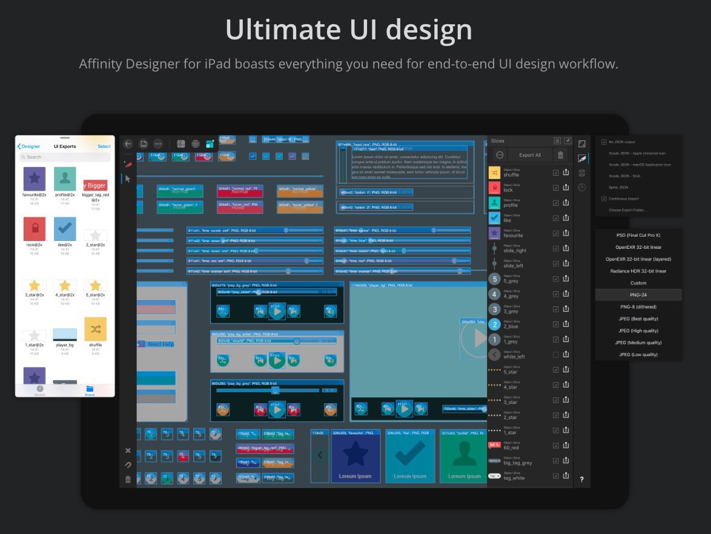Toggle the No JSON output checkbox
The width and height of the screenshot is (711, 534).
(604, 142)
